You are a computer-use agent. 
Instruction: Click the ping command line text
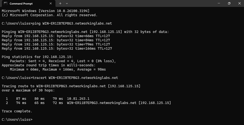point(57,24)
